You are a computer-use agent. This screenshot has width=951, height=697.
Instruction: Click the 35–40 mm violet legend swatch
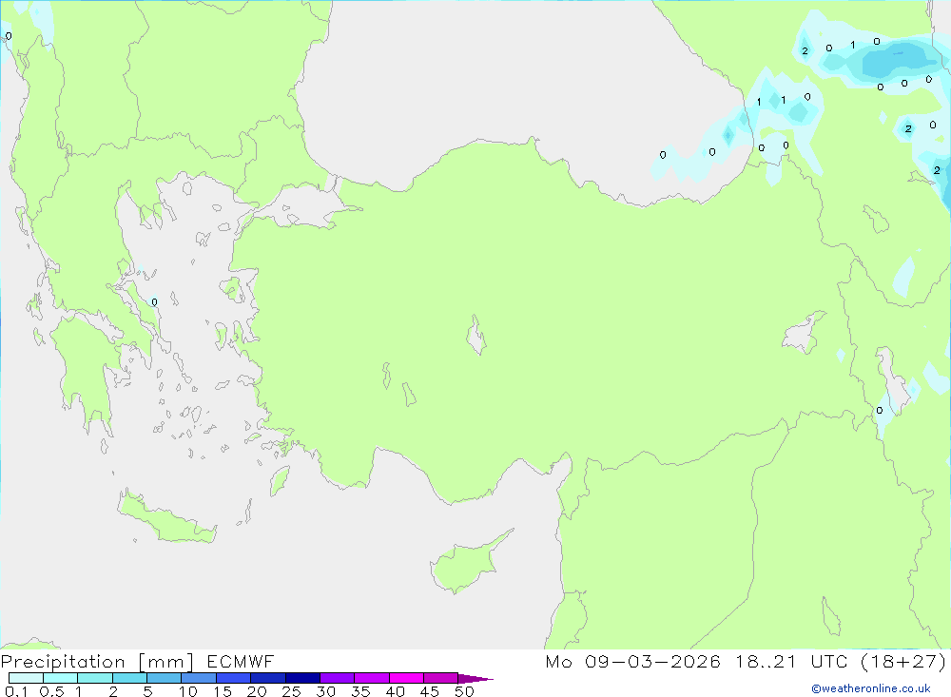point(372,678)
